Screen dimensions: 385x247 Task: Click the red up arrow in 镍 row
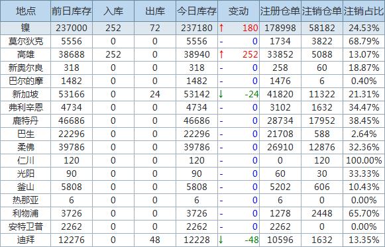tap(221, 28)
